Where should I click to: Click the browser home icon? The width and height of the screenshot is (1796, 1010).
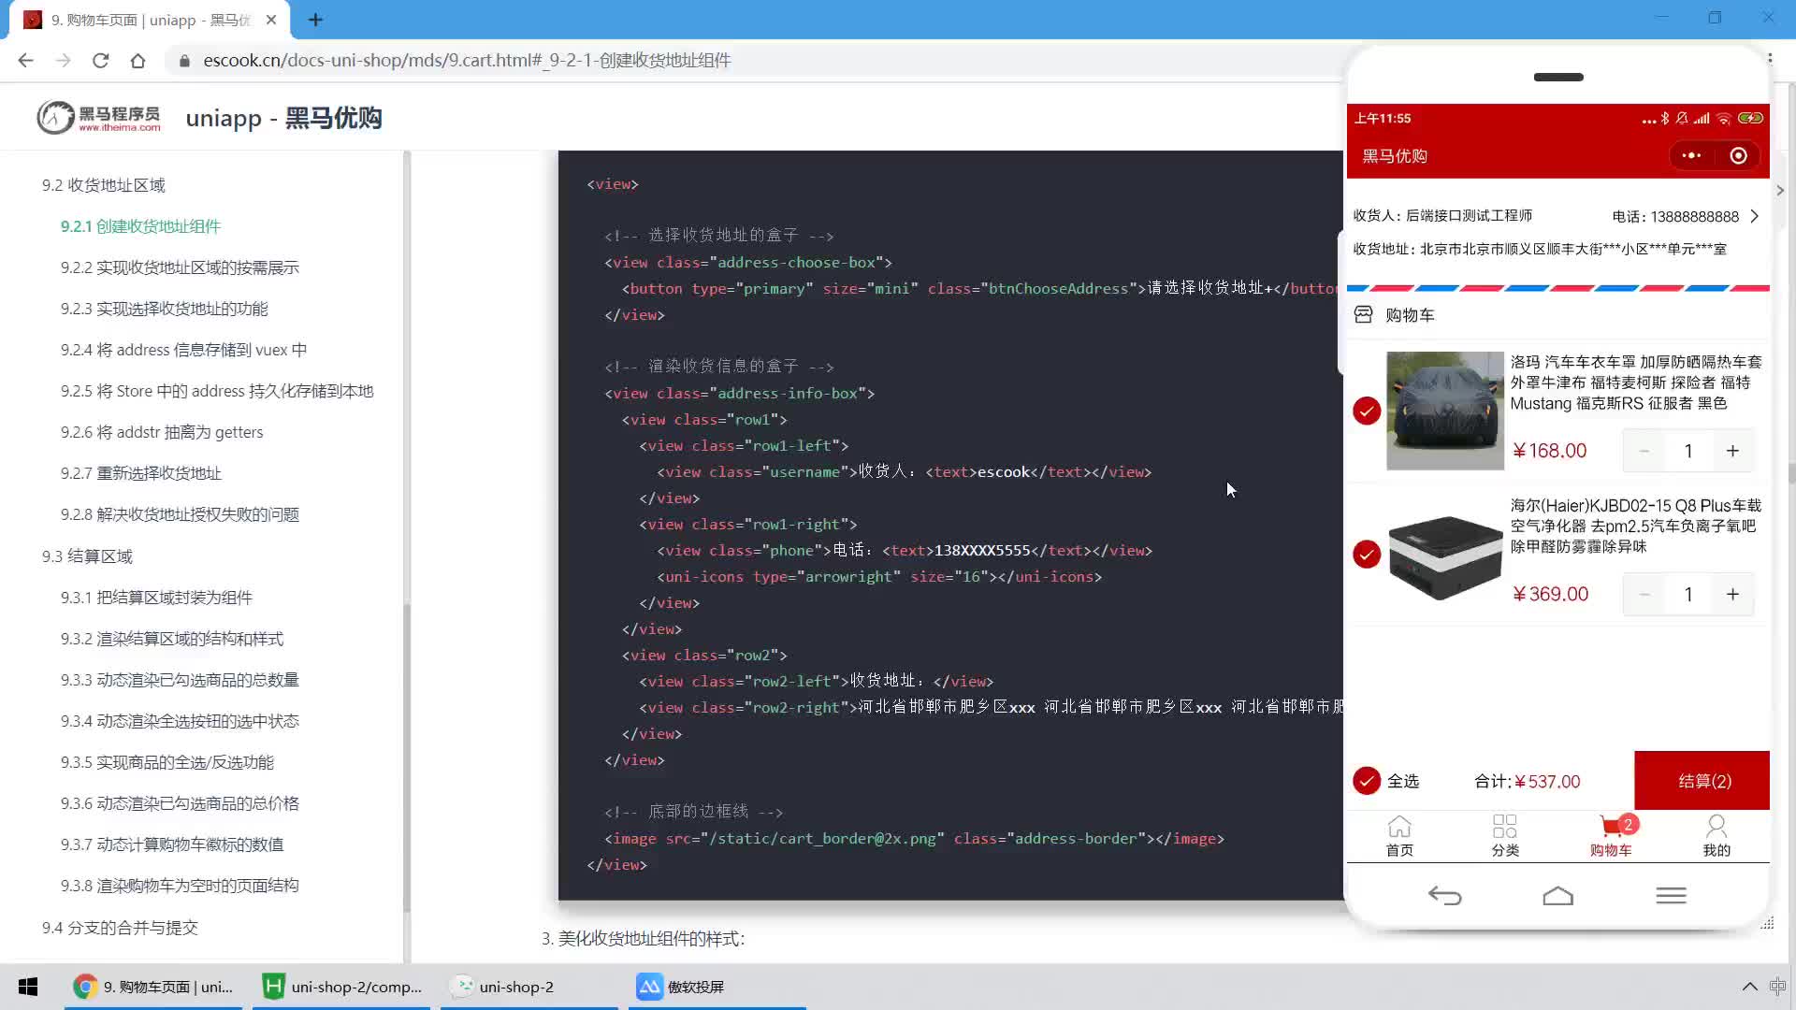tap(138, 60)
